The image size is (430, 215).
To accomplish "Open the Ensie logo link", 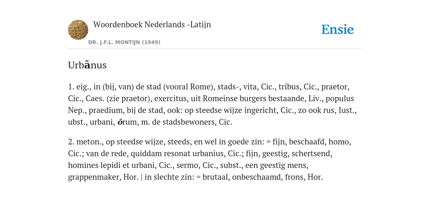I will pyautogui.click(x=338, y=29).
